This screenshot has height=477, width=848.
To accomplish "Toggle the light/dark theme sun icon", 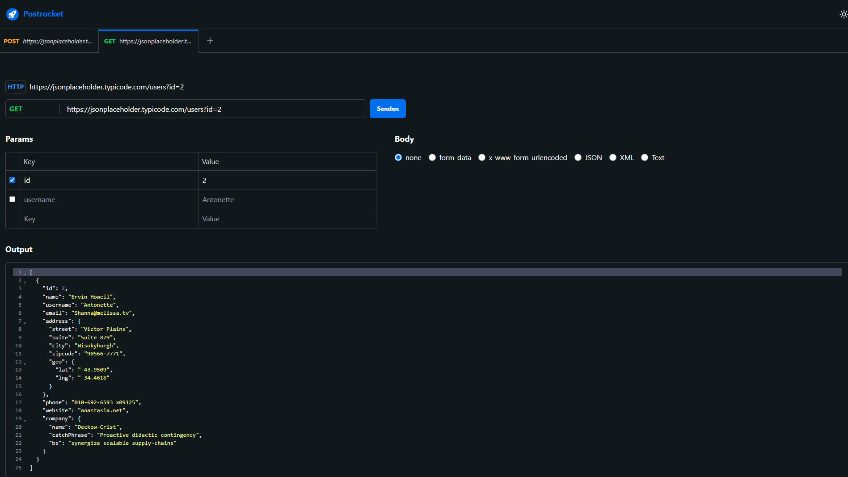I will (843, 14).
